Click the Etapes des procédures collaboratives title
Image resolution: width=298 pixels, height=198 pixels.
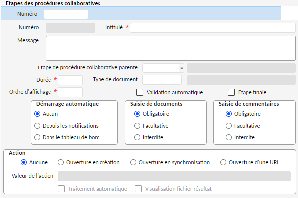pos(53,3)
